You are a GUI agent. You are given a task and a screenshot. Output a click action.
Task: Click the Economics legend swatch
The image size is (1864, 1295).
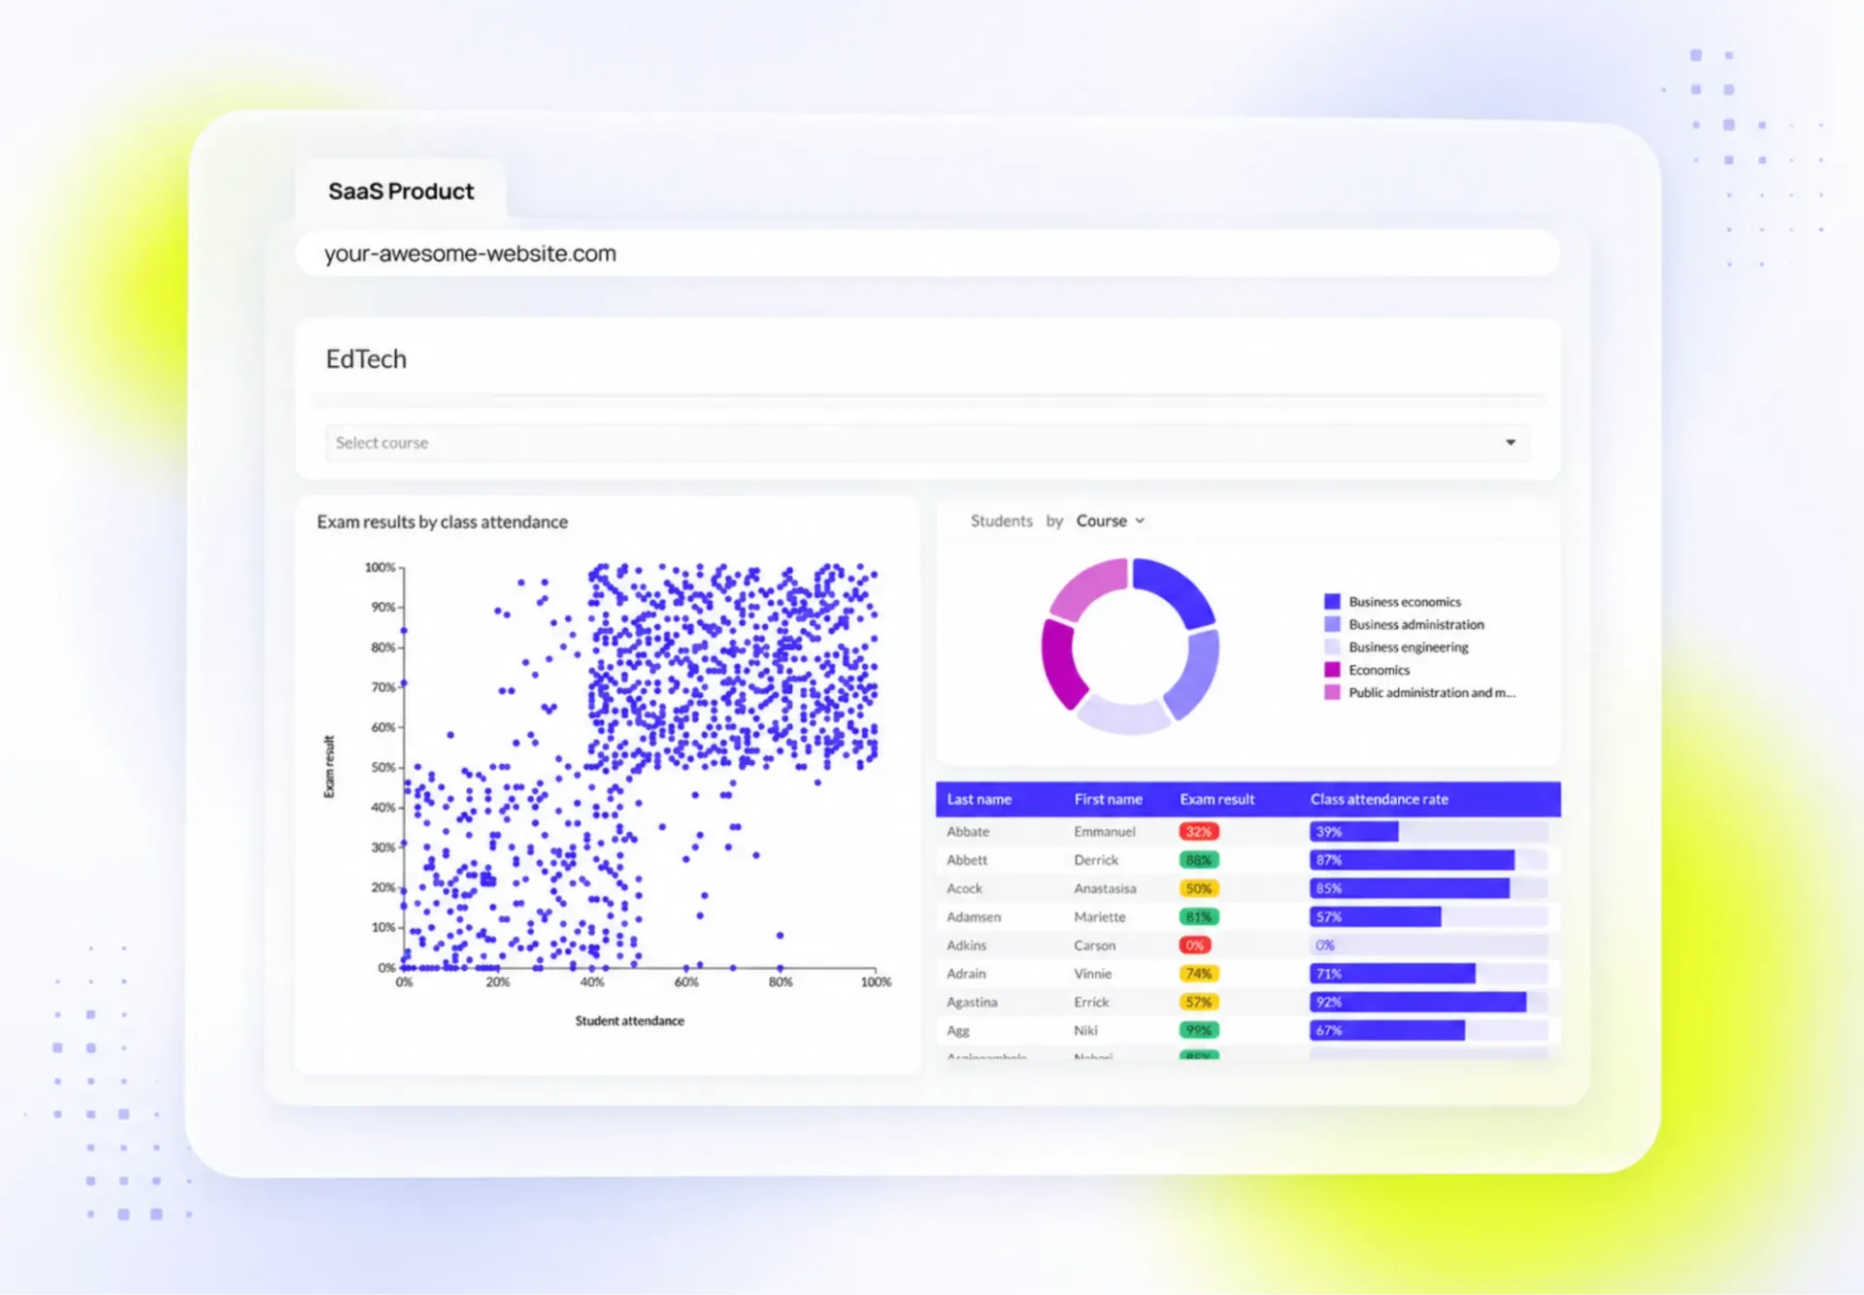[x=1332, y=670]
